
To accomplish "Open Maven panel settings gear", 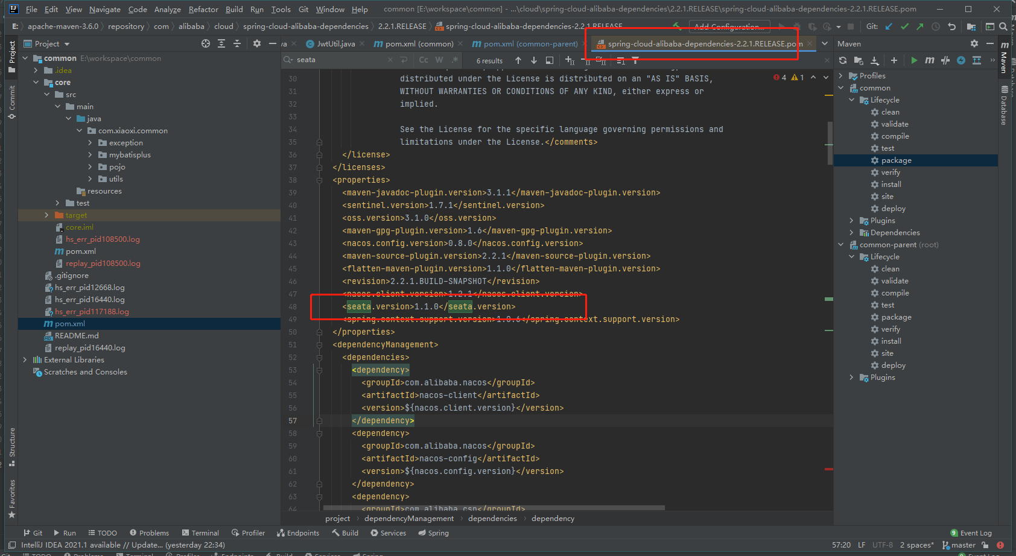I will 974,43.
